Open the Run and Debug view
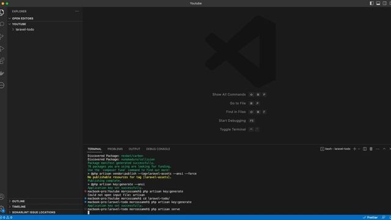 pyautogui.click(x=2, y=49)
